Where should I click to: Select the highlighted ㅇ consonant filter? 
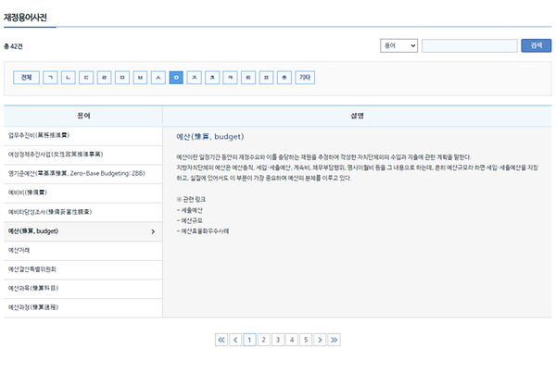(176, 78)
